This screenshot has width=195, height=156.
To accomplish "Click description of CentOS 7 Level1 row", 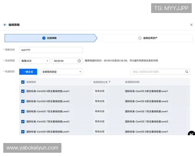I will click(147, 111).
